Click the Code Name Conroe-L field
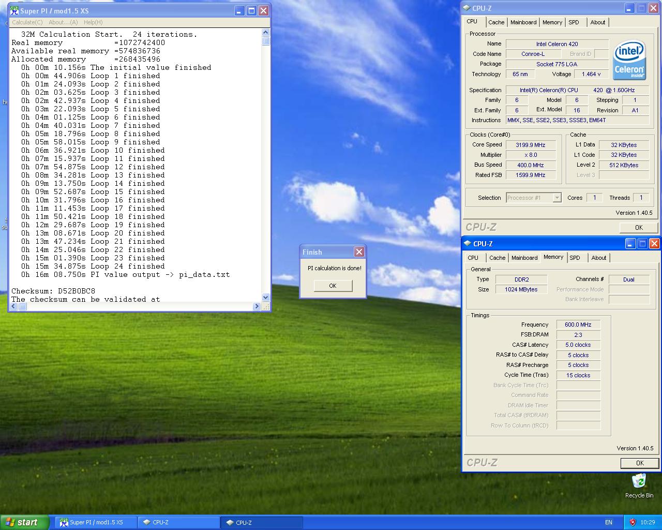Image resolution: width=662 pixels, height=530 pixels. click(x=533, y=54)
